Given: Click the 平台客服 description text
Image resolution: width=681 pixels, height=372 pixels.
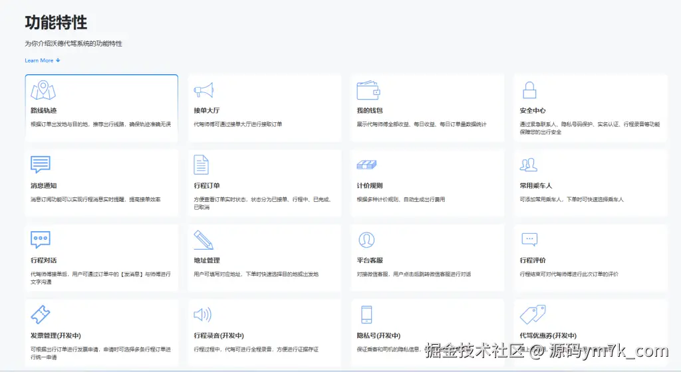Looking at the screenshot, I should coord(414,274).
